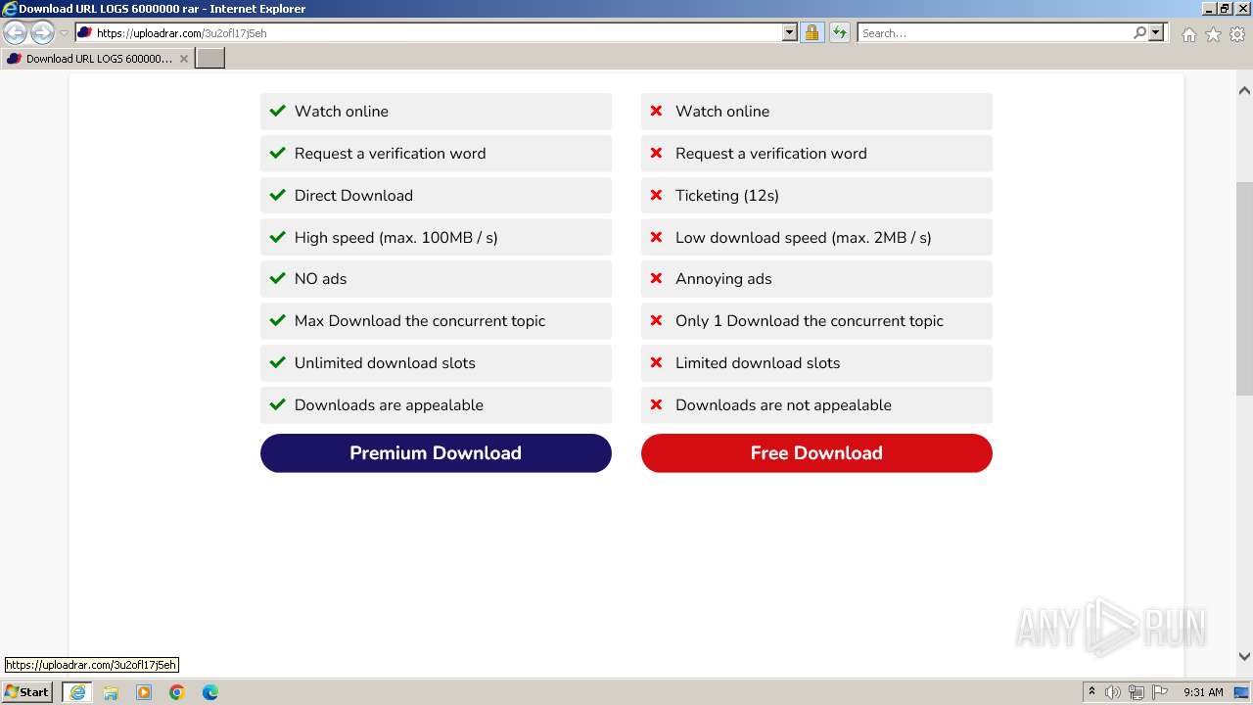Click the Free Download button
The height and width of the screenshot is (705, 1253).
pos(816,453)
